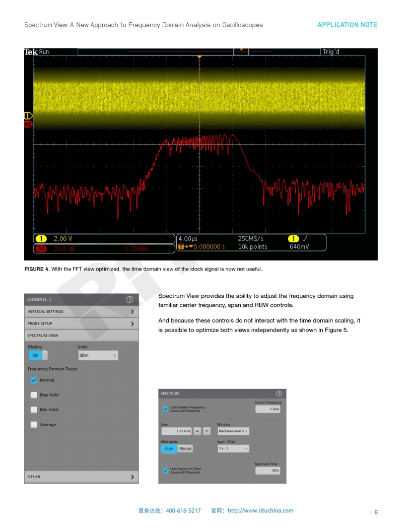Click the Span increase arrow button
The image size is (411, 532).
coord(197,431)
